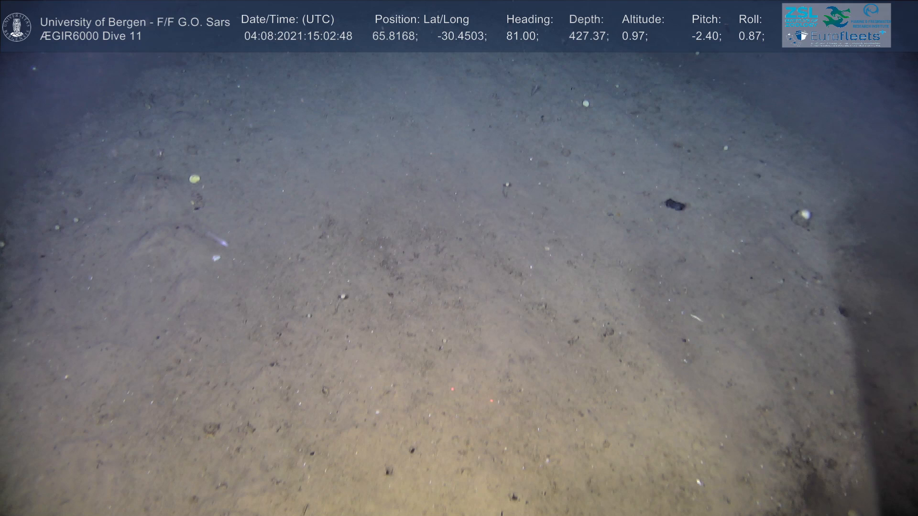This screenshot has height=516, width=918.
Task: Click the ZSL Institute of Zoology logo
Action: point(801,16)
